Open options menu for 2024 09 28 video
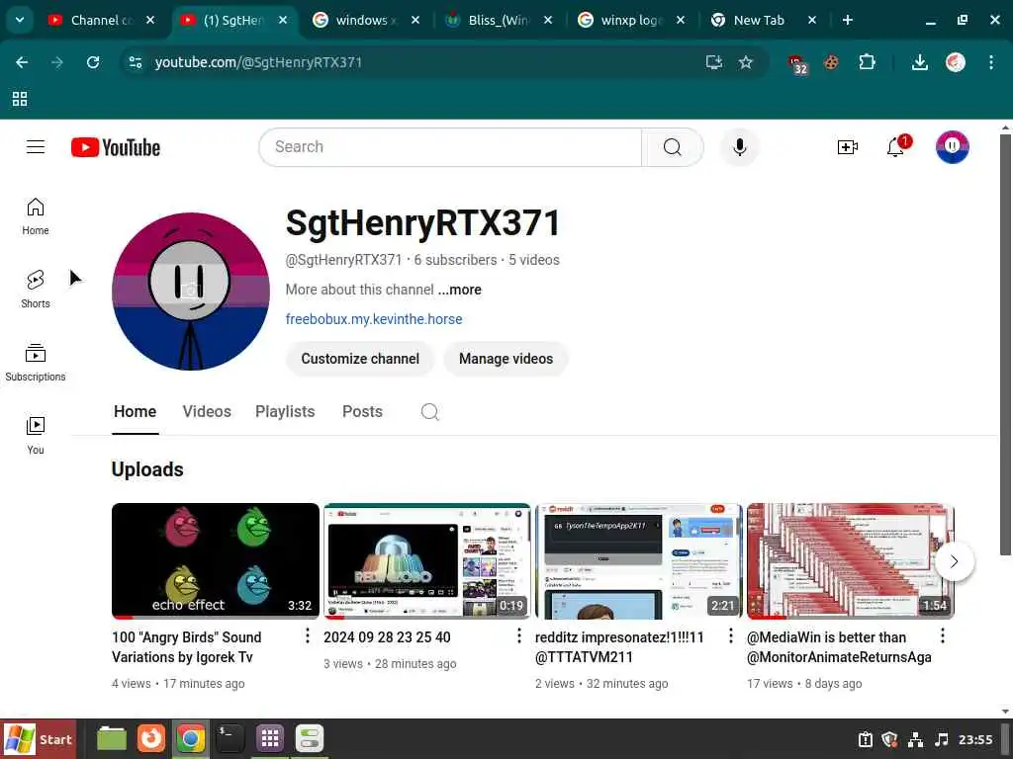Screen dimensions: 1013x759 pyautogui.click(x=518, y=636)
